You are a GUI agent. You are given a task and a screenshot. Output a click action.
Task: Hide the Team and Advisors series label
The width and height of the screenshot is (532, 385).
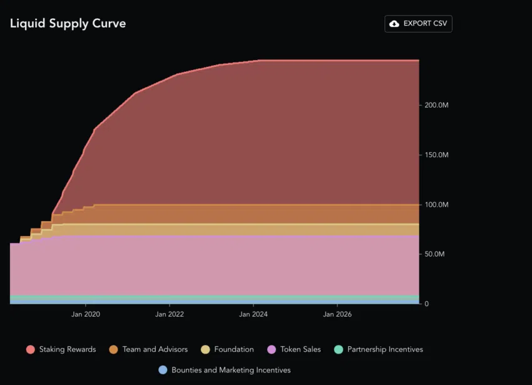click(x=155, y=349)
